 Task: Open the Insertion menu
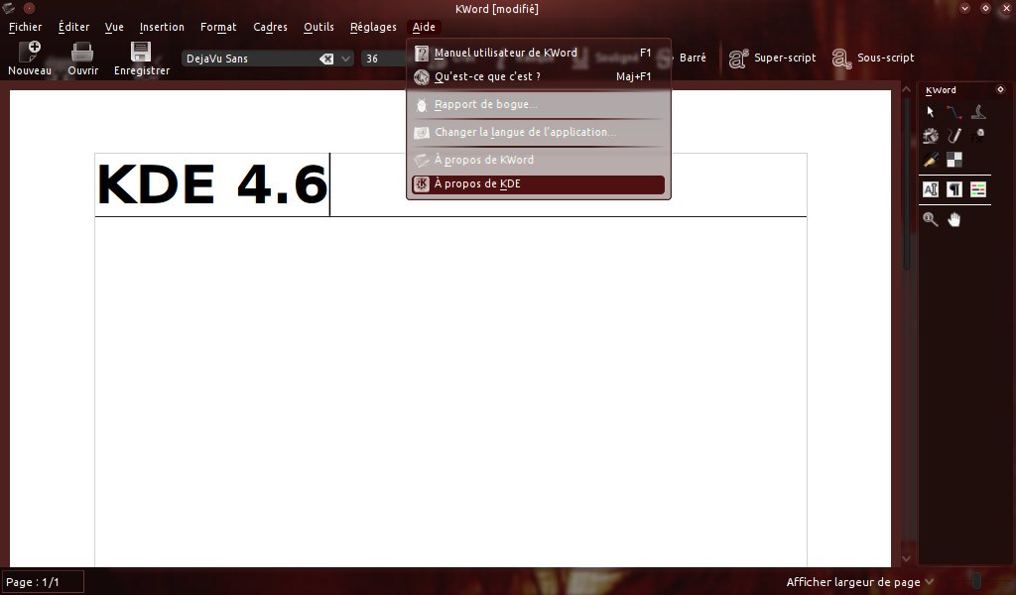(x=162, y=27)
